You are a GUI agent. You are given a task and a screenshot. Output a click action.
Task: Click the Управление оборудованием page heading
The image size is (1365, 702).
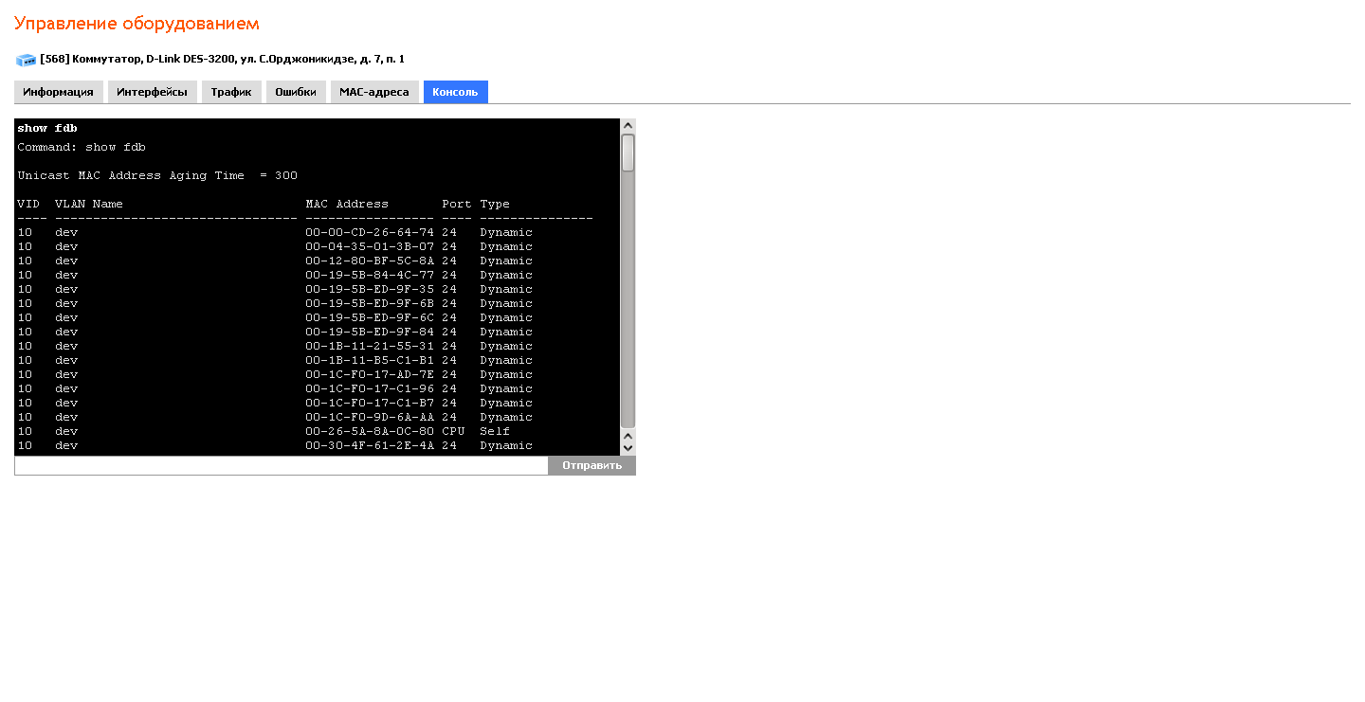pos(136,24)
